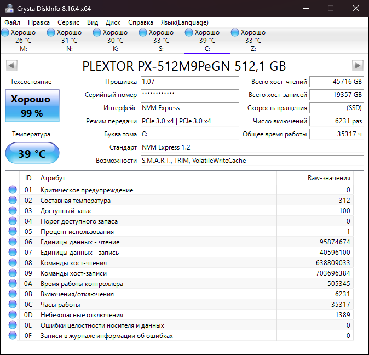Go to previous disk with left arrow
369x355 pixels.
[11, 65]
